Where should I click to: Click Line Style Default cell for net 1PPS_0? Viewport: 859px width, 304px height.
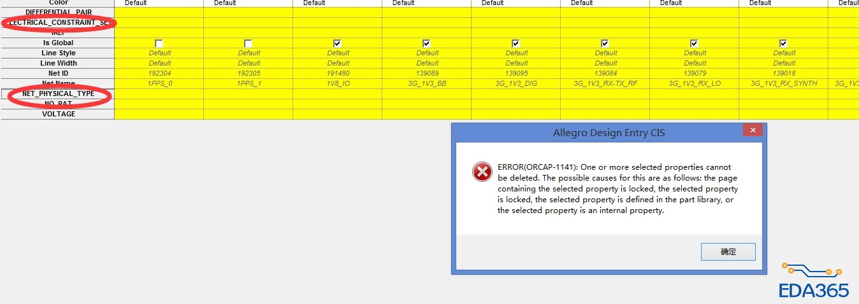pos(159,53)
